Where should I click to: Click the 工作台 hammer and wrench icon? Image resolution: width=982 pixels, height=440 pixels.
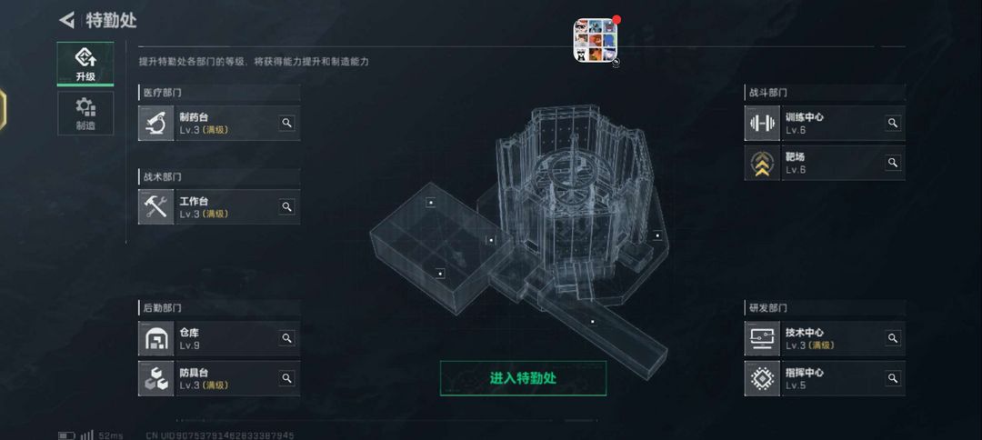[156, 206]
